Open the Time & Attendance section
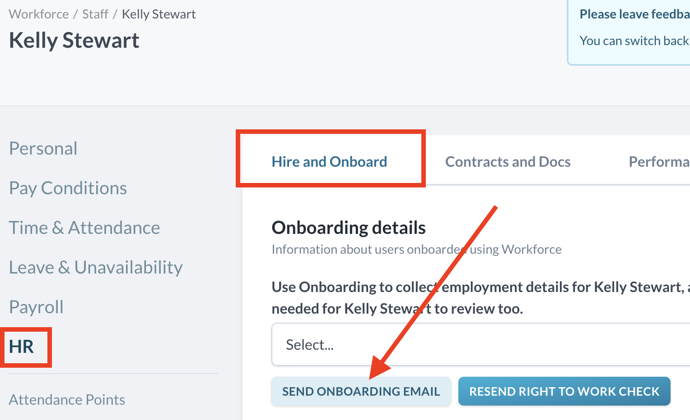690x420 pixels. click(84, 228)
